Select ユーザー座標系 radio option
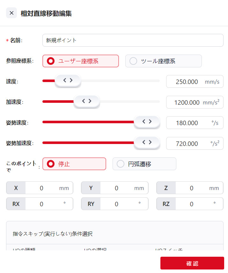The height and width of the screenshot is (273, 228). 81,61
